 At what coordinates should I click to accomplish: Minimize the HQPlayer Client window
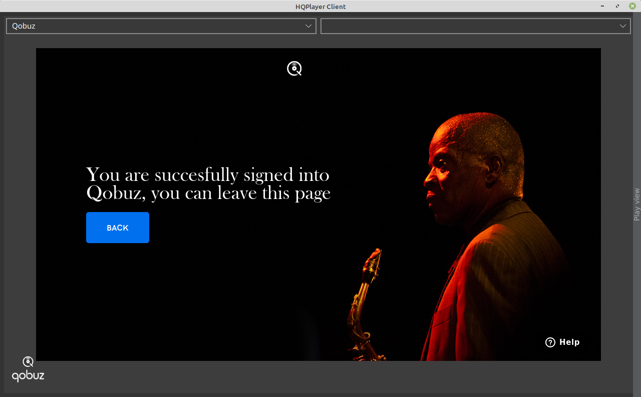[x=603, y=6]
